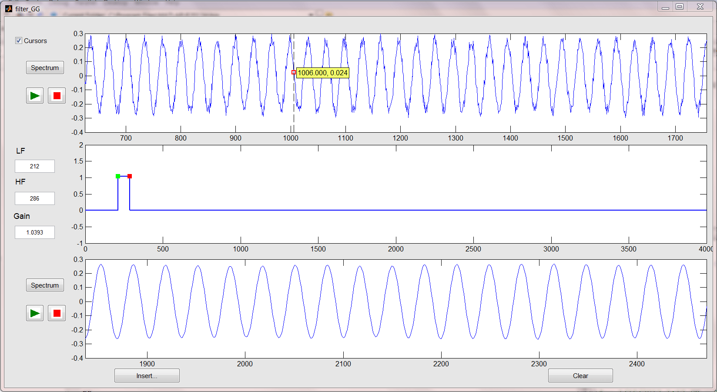Enable Cursors on the signal plot

[19, 40]
